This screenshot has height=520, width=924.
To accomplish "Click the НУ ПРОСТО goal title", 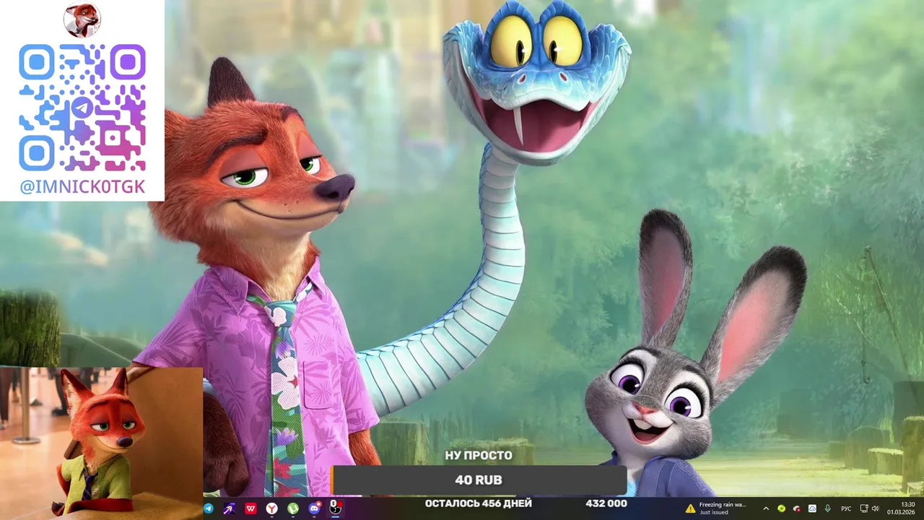I will coord(479,456).
